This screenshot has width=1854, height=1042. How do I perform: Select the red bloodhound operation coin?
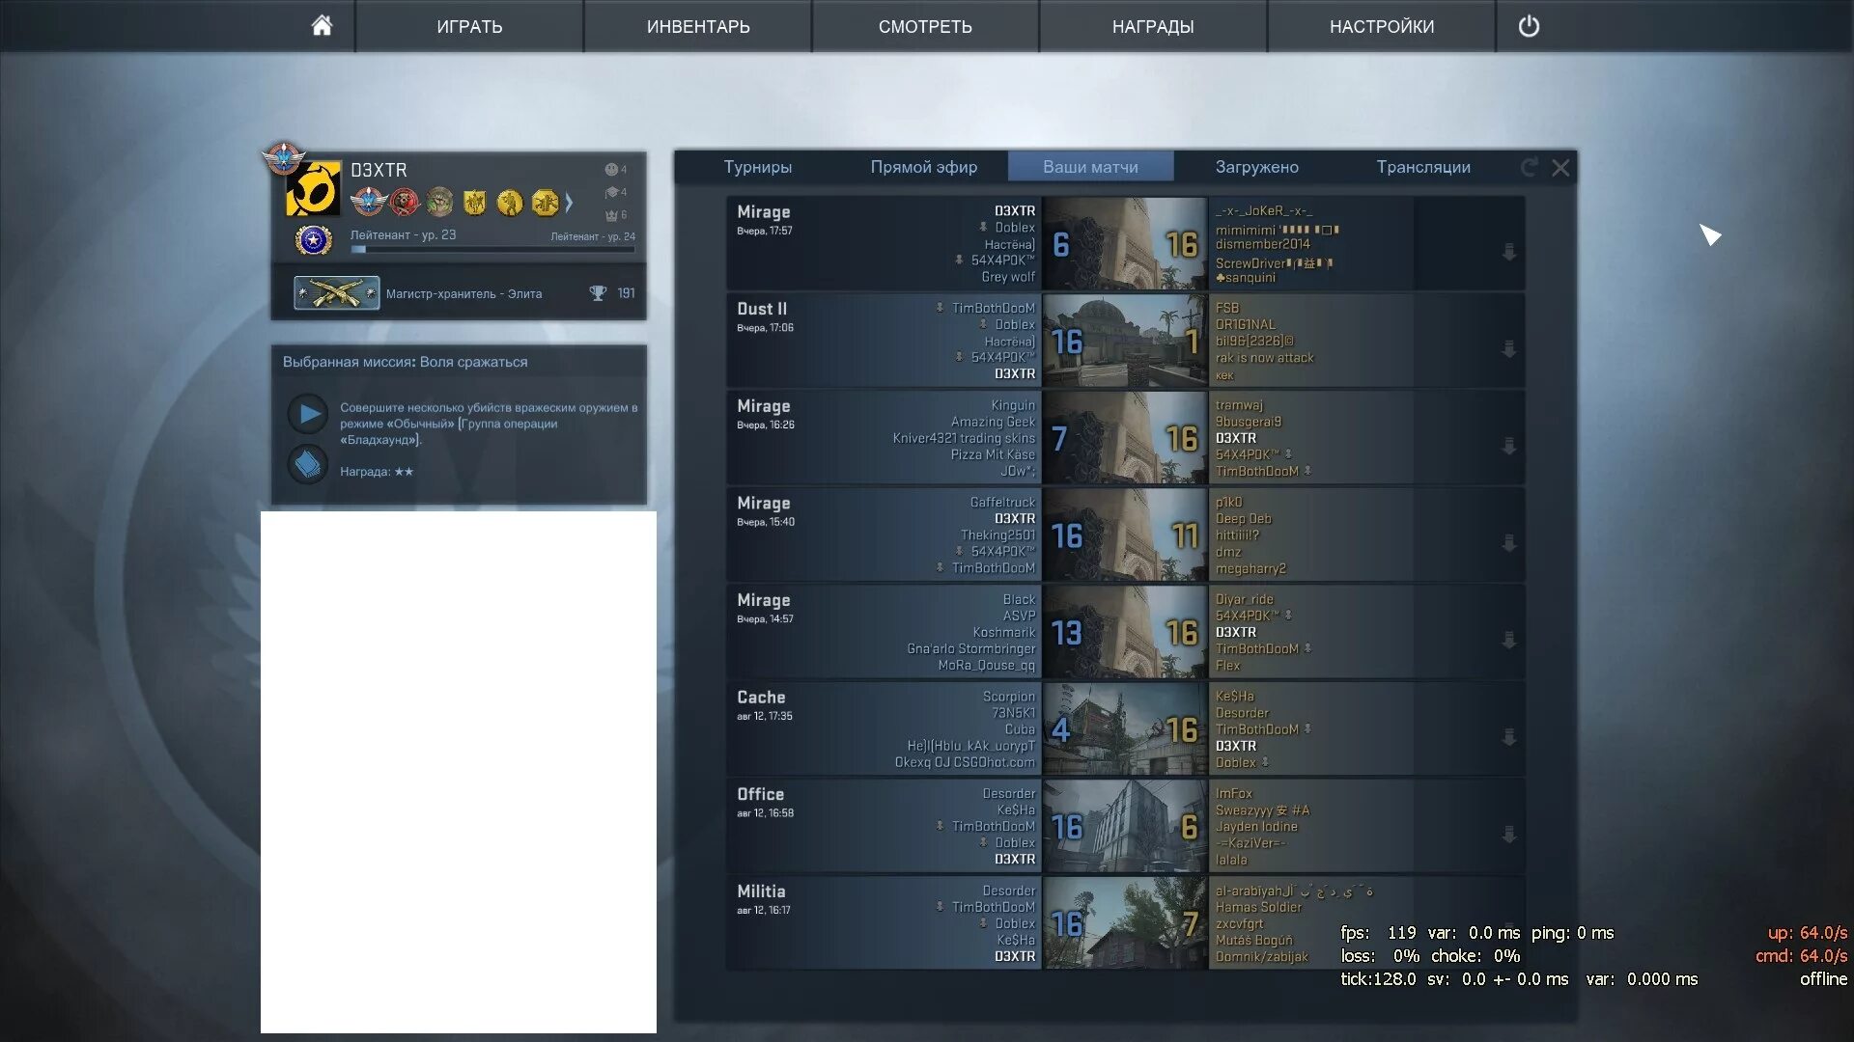[405, 202]
